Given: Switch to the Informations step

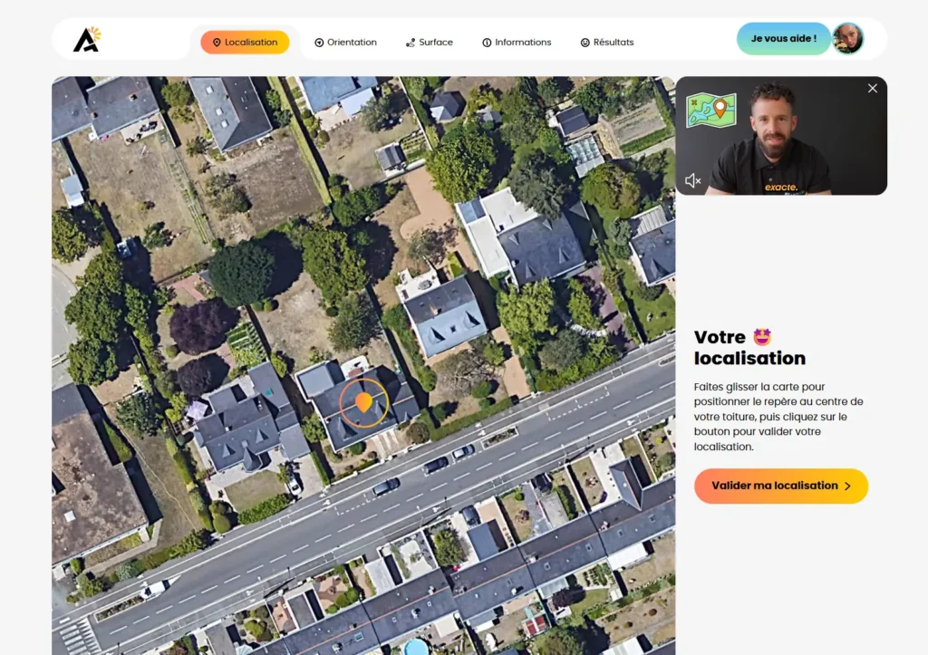Looking at the screenshot, I should tap(517, 42).
